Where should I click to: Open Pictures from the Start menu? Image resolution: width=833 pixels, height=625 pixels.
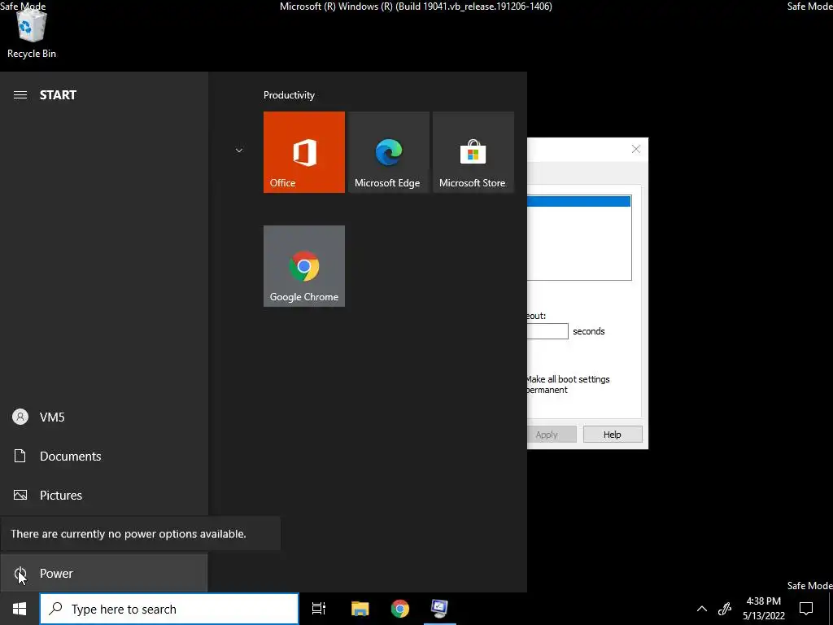(x=103, y=496)
